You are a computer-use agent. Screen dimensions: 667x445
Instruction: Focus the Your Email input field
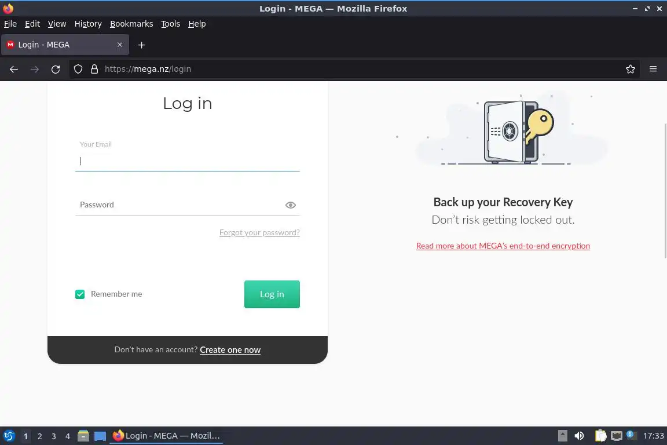188,161
